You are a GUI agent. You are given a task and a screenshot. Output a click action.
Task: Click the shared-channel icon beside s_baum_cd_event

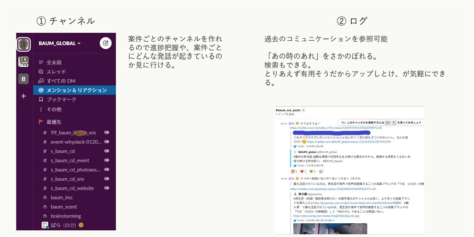tap(106, 161)
